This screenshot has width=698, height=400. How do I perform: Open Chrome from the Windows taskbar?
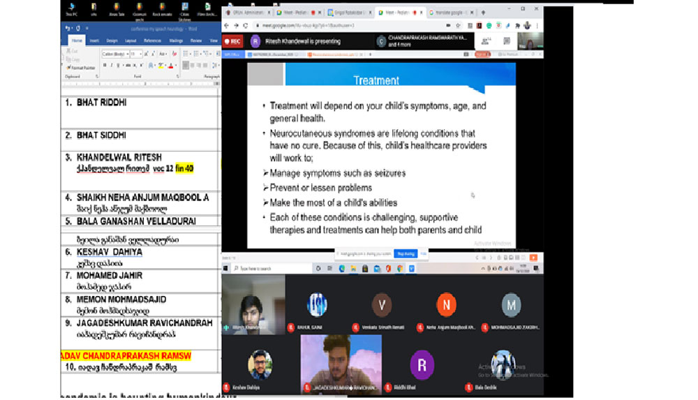pos(400,268)
